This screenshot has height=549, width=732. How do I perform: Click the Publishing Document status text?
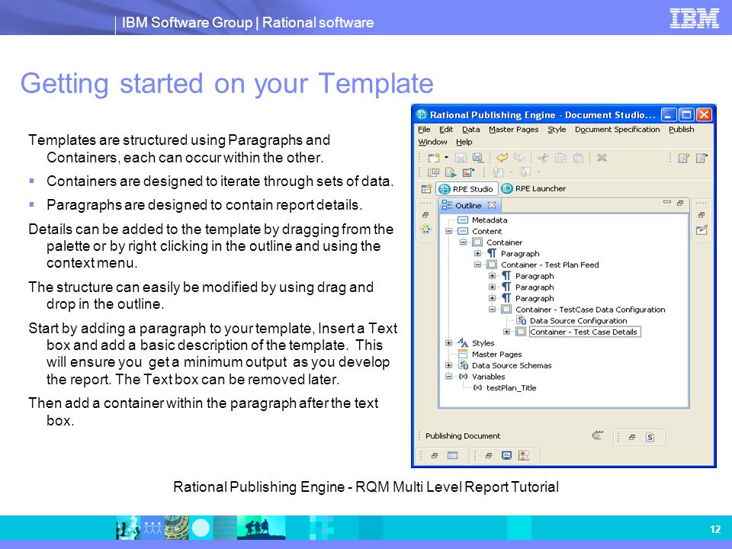pos(463,436)
